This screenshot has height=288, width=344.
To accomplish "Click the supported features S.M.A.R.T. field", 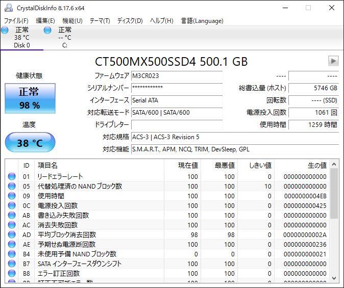I will (x=235, y=149).
